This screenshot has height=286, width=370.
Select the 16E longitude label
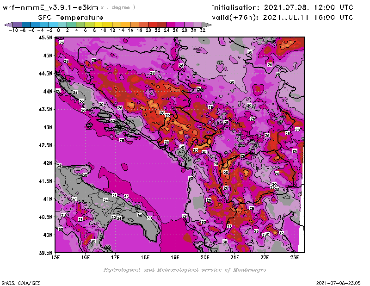click(86, 257)
